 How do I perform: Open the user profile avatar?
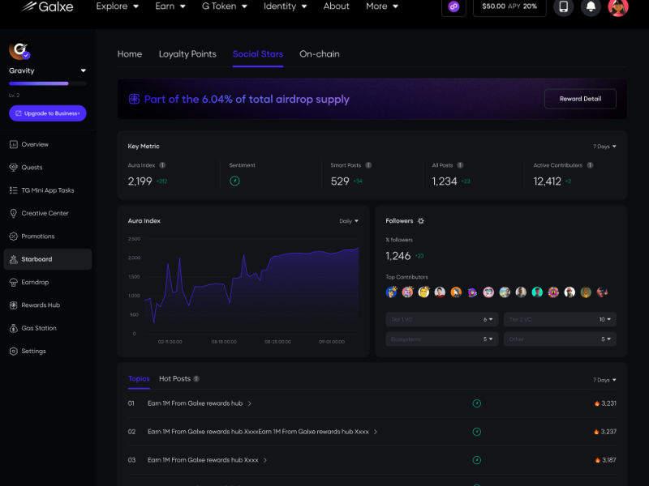pyautogui.click(x=618, y=6)
